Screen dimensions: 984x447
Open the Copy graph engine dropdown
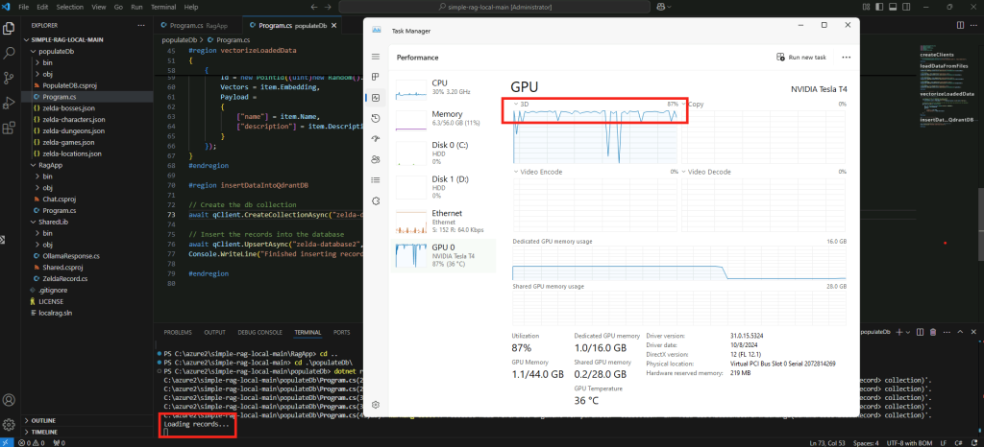coord(693,104)
